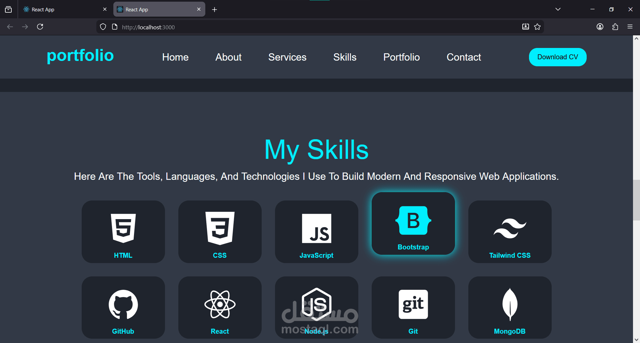Click the JavaScript label text
Screen dimensions: 640x343
tap(317, 255)
